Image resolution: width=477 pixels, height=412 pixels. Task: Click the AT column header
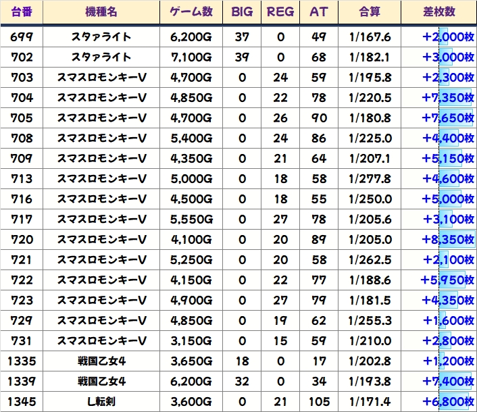(318, 12)
